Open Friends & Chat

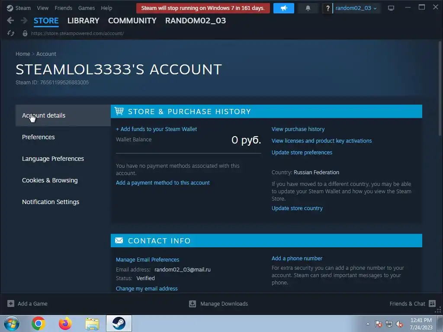(412, 303)
